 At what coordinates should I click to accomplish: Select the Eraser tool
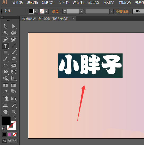[13, 59]
